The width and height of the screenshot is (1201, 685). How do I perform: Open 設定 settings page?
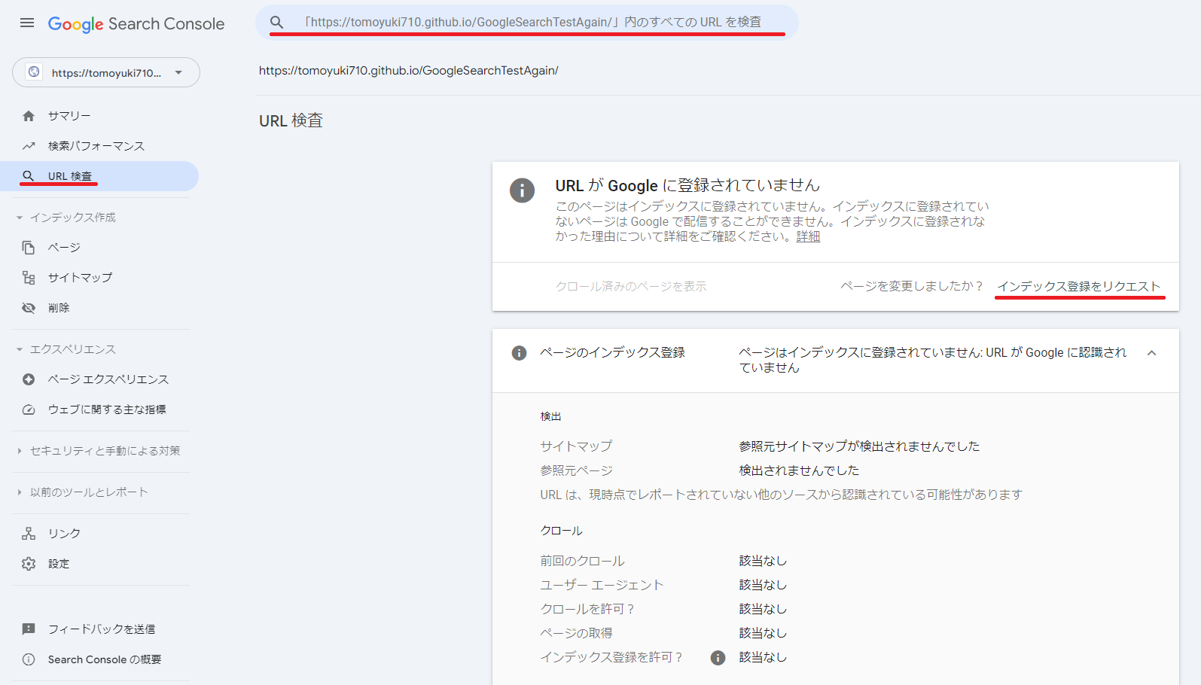99,564
